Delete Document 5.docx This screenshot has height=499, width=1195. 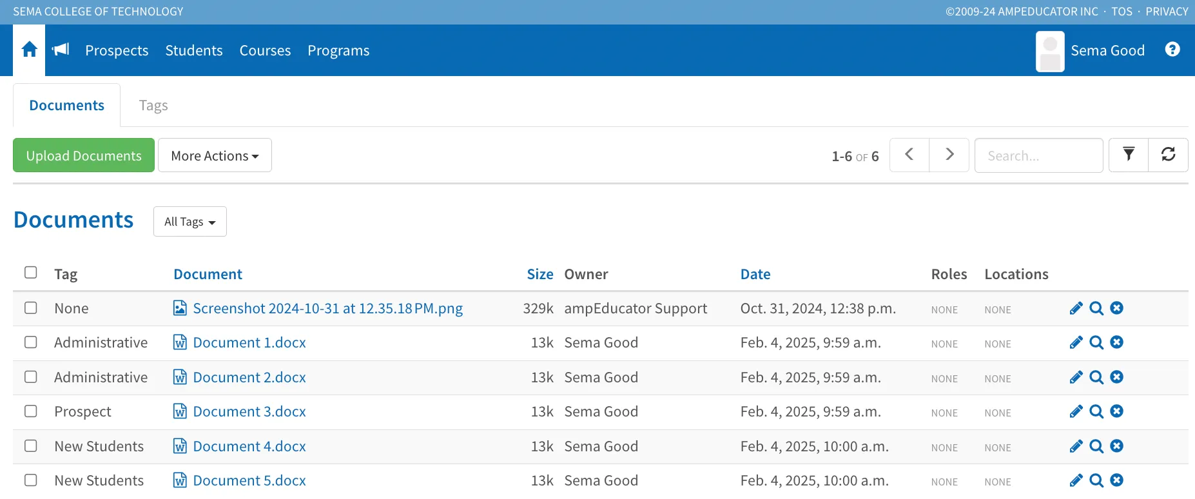(x=1117, y=480)
